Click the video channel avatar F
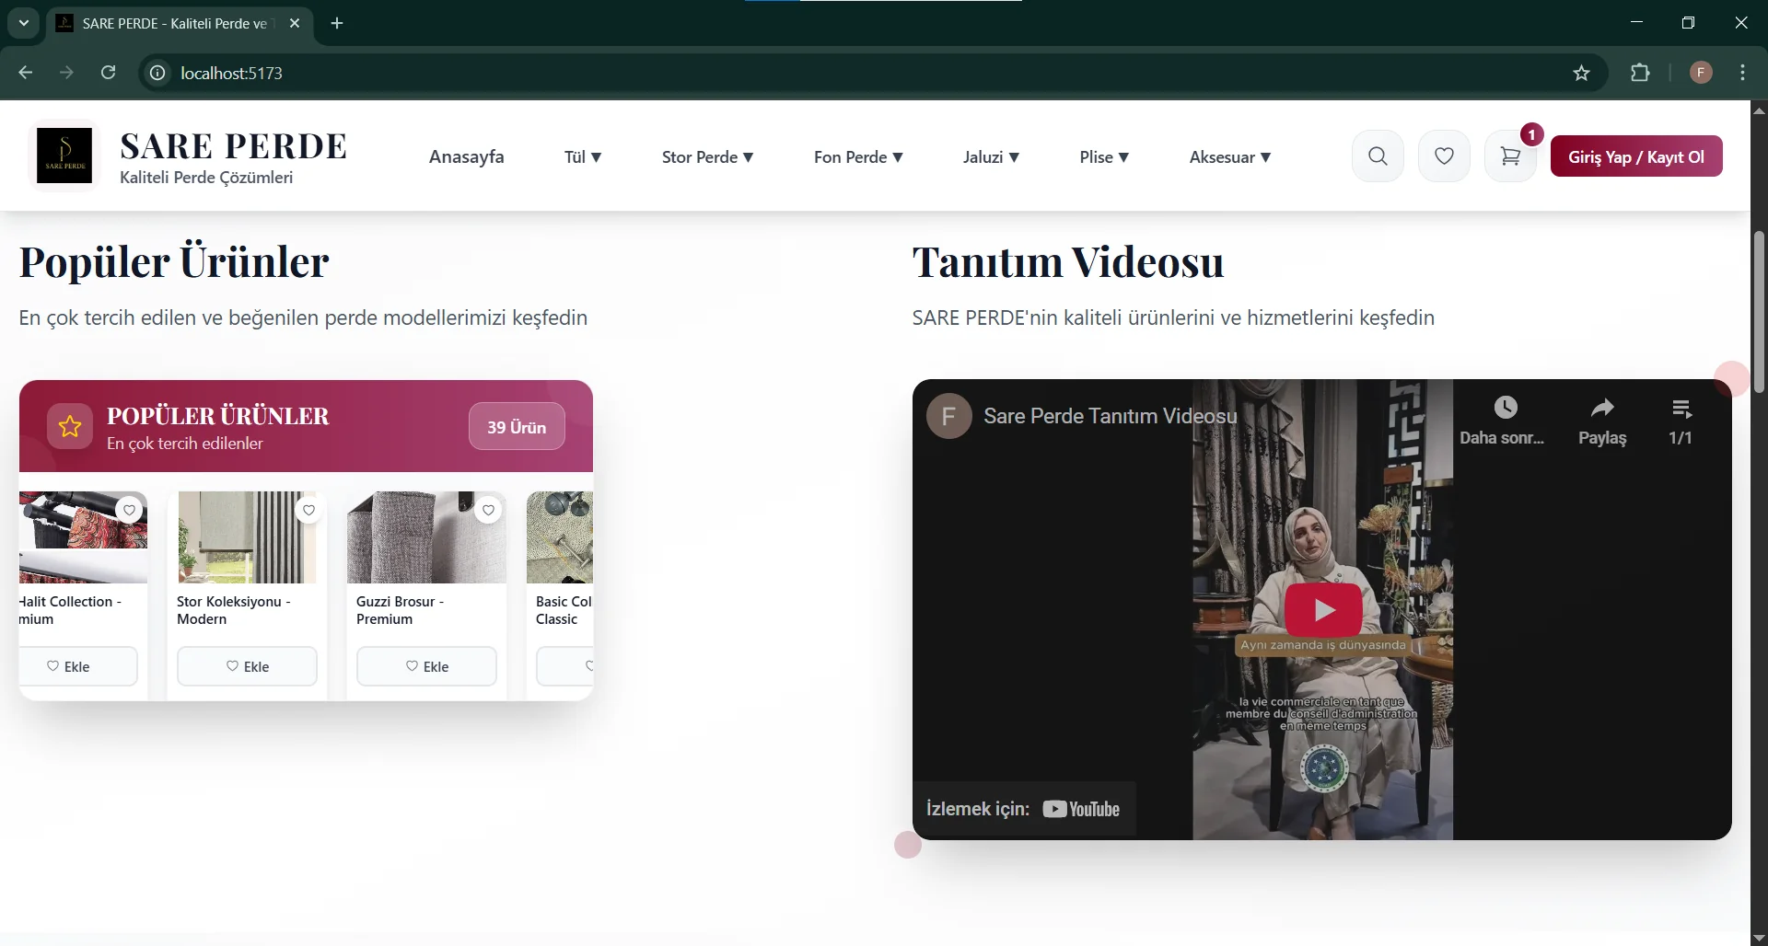Image resolution: width=1768 pixels, height=946 pixels. pos(949,416)
